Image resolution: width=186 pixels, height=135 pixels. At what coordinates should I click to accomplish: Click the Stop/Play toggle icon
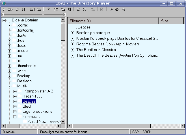(x=10, y=10)
